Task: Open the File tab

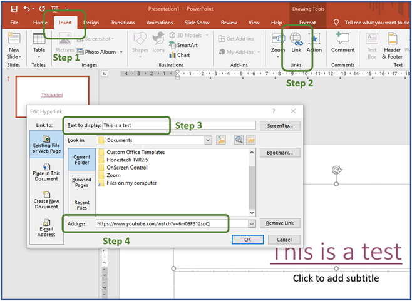Action: (14, 23)
